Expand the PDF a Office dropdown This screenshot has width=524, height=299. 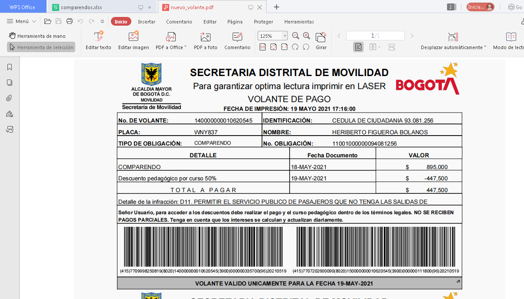[185, 47]
